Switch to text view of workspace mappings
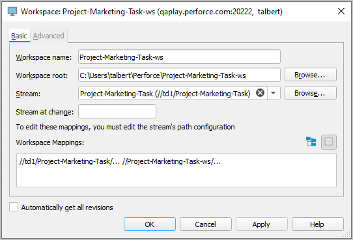The height and width of the screenshot is (240, 353). coord(329,142)
